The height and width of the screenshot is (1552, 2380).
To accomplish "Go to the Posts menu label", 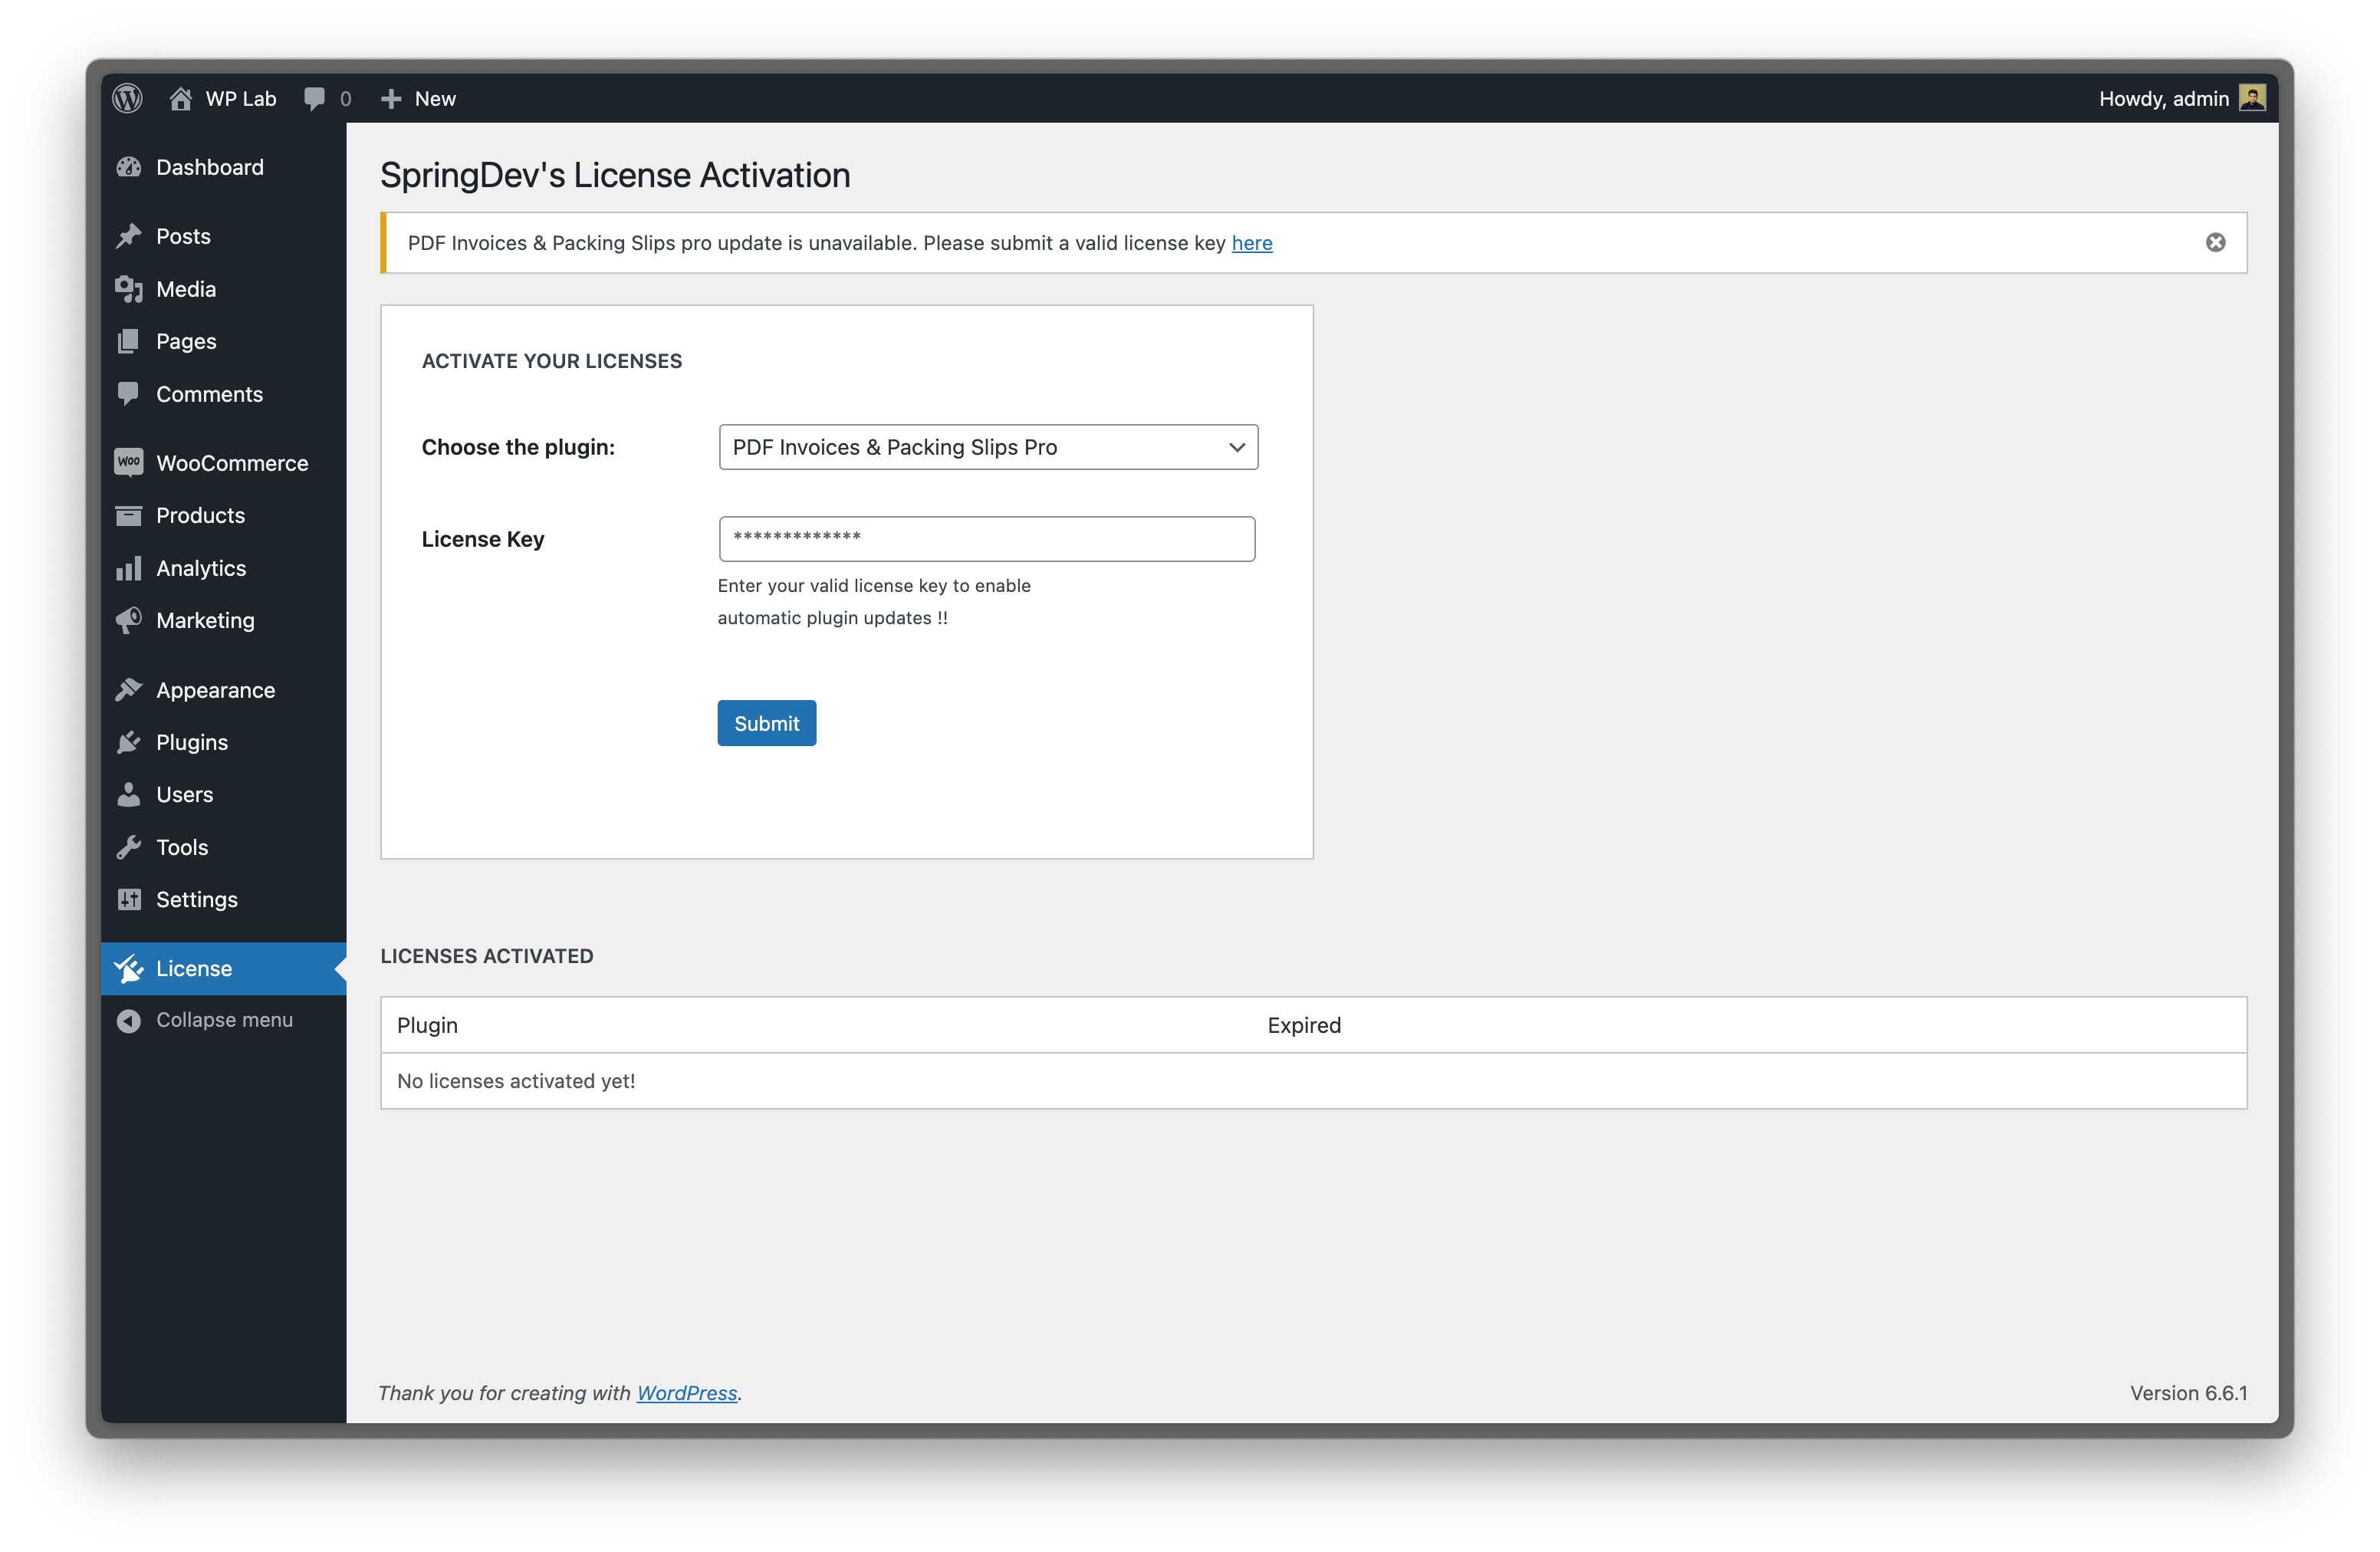I will (x=183, y=236).
